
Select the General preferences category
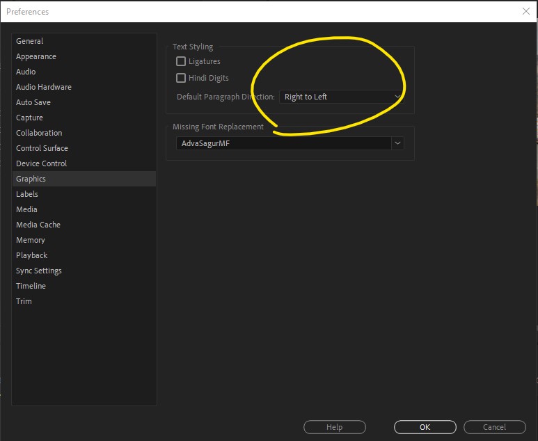(30, 41)
